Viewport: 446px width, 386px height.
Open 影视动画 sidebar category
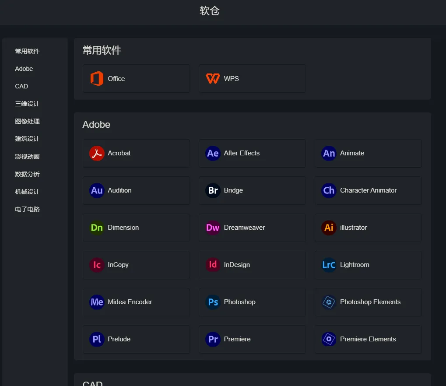(27, 157)
